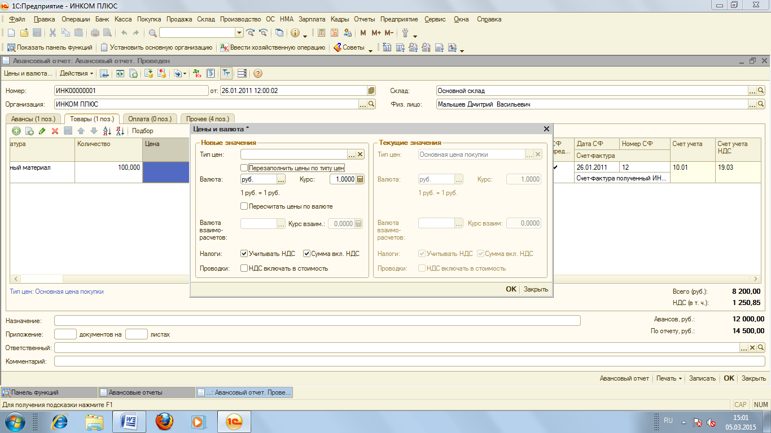Click the ellipsis selector of Тип цен field
This screenshot has height=433, width=771.
351,154
